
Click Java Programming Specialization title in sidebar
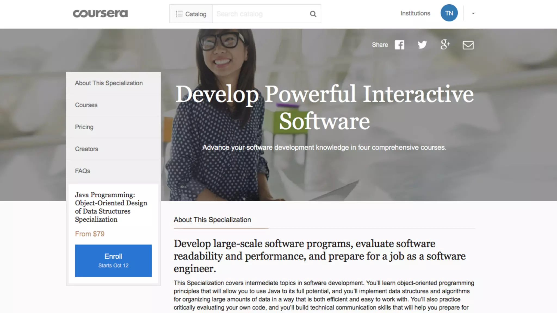(111, 207)
